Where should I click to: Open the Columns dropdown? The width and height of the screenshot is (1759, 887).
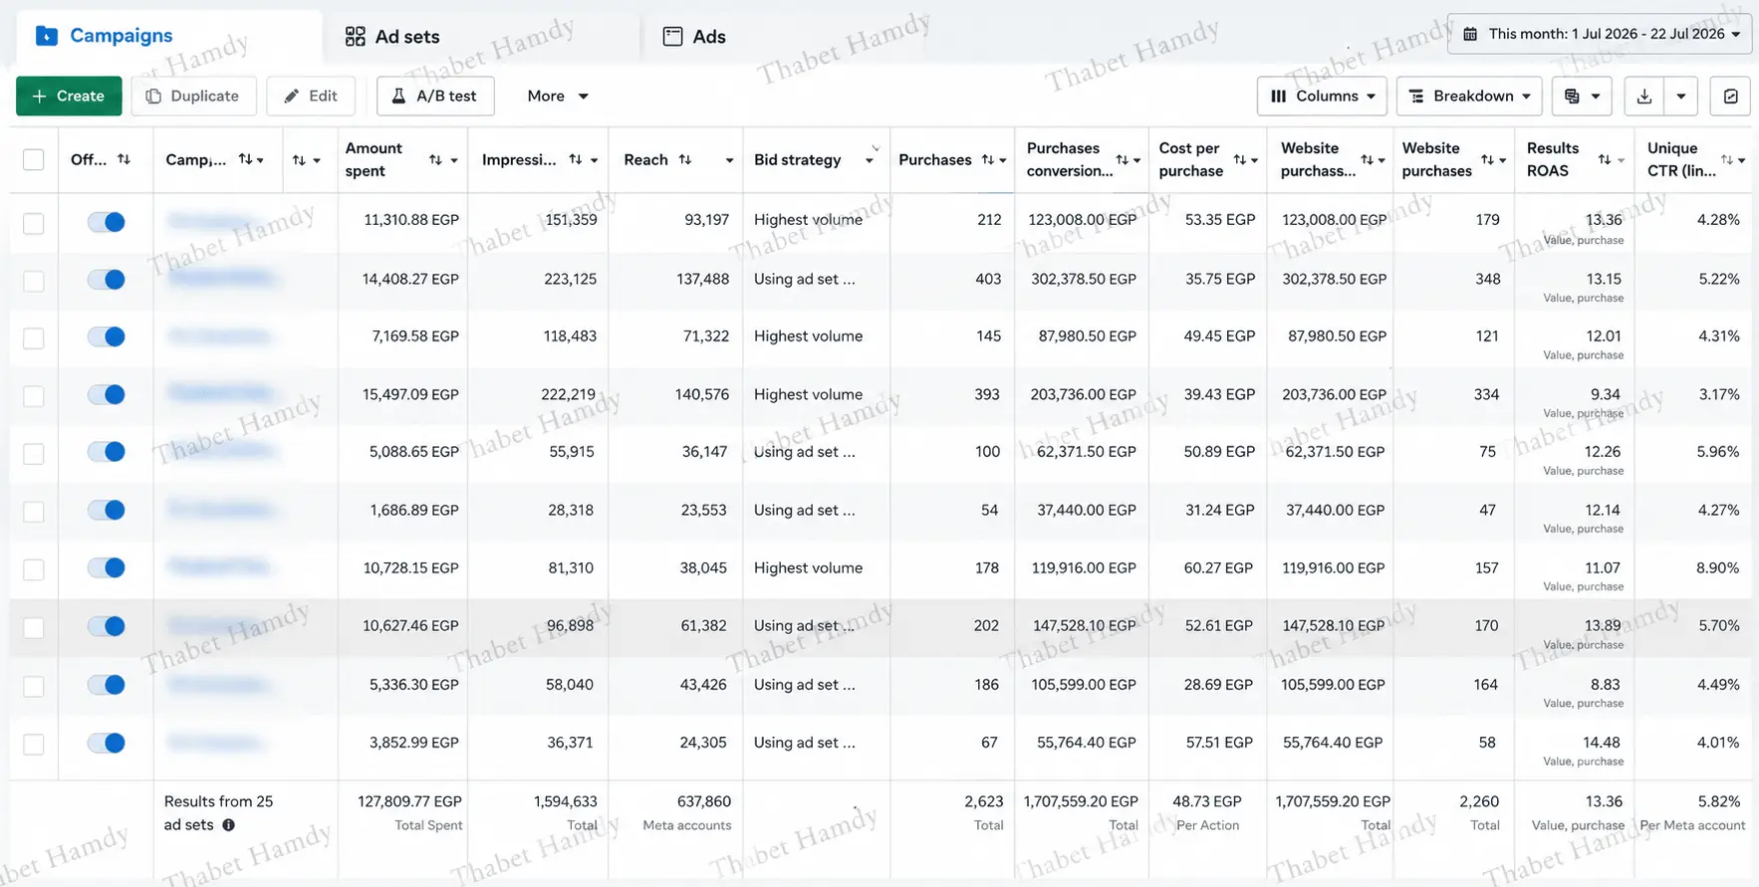(x=1322, y=97)
